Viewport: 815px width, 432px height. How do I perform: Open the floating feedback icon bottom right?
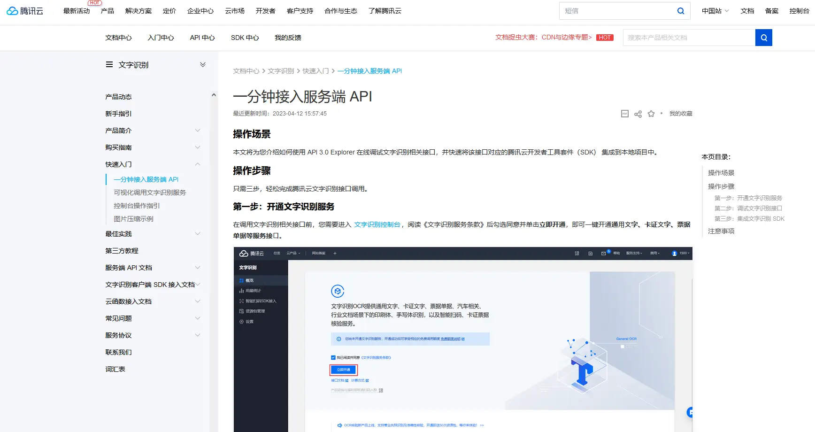tap(691, 412)
